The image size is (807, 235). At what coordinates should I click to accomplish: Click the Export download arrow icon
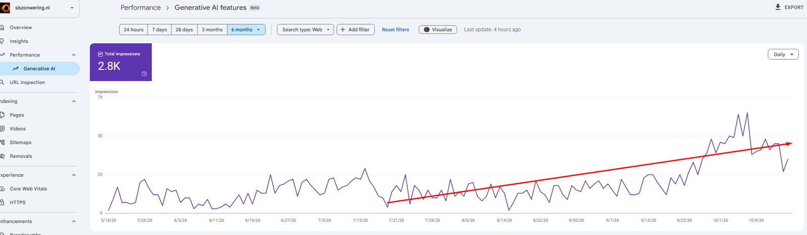pyautogui.click(x=778, y=7)
